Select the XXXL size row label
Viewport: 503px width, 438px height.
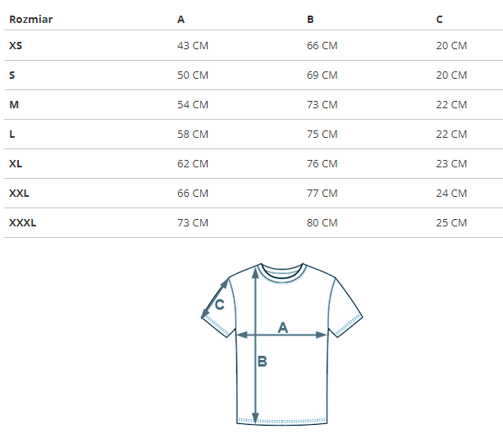22,223
